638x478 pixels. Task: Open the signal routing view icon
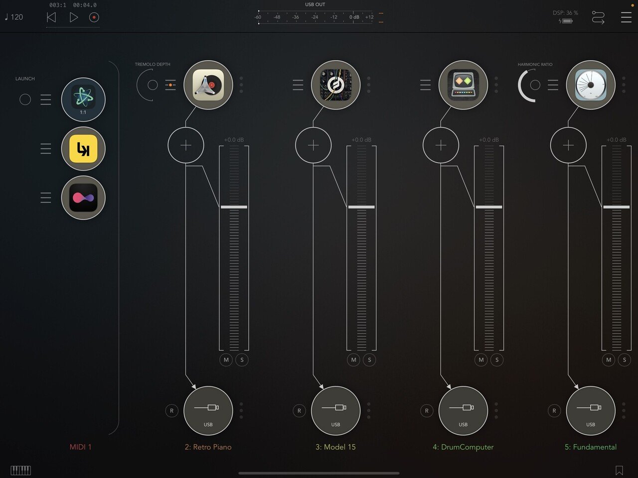tap(598, 17)
